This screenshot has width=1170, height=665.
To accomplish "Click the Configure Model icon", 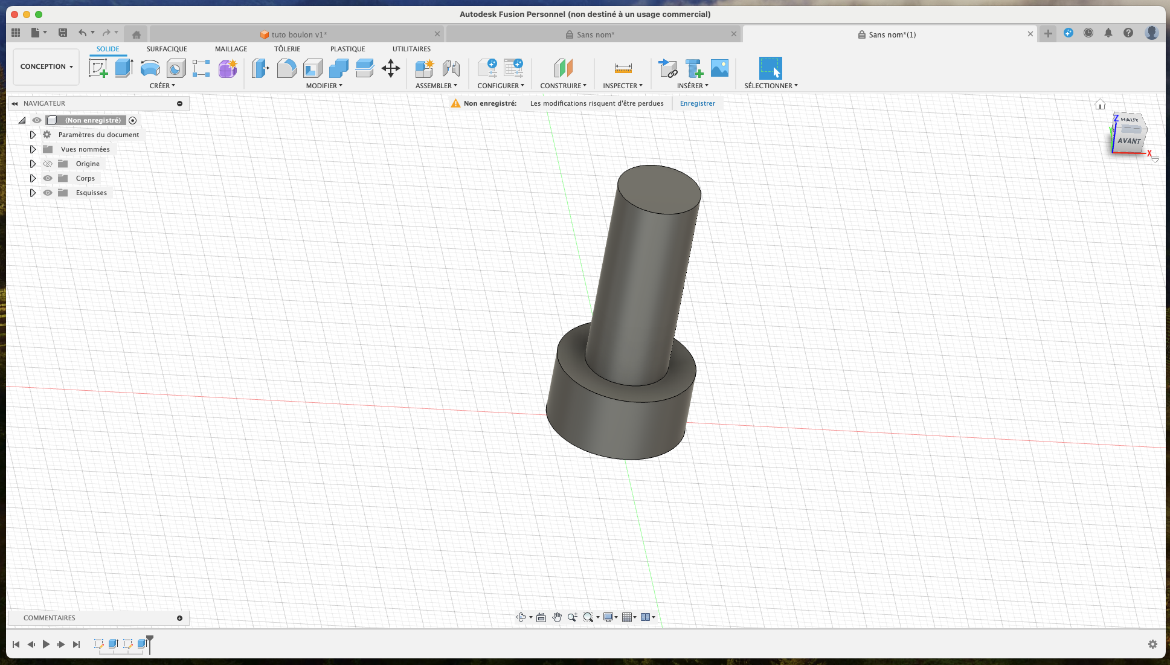I will tap(487, 68).
